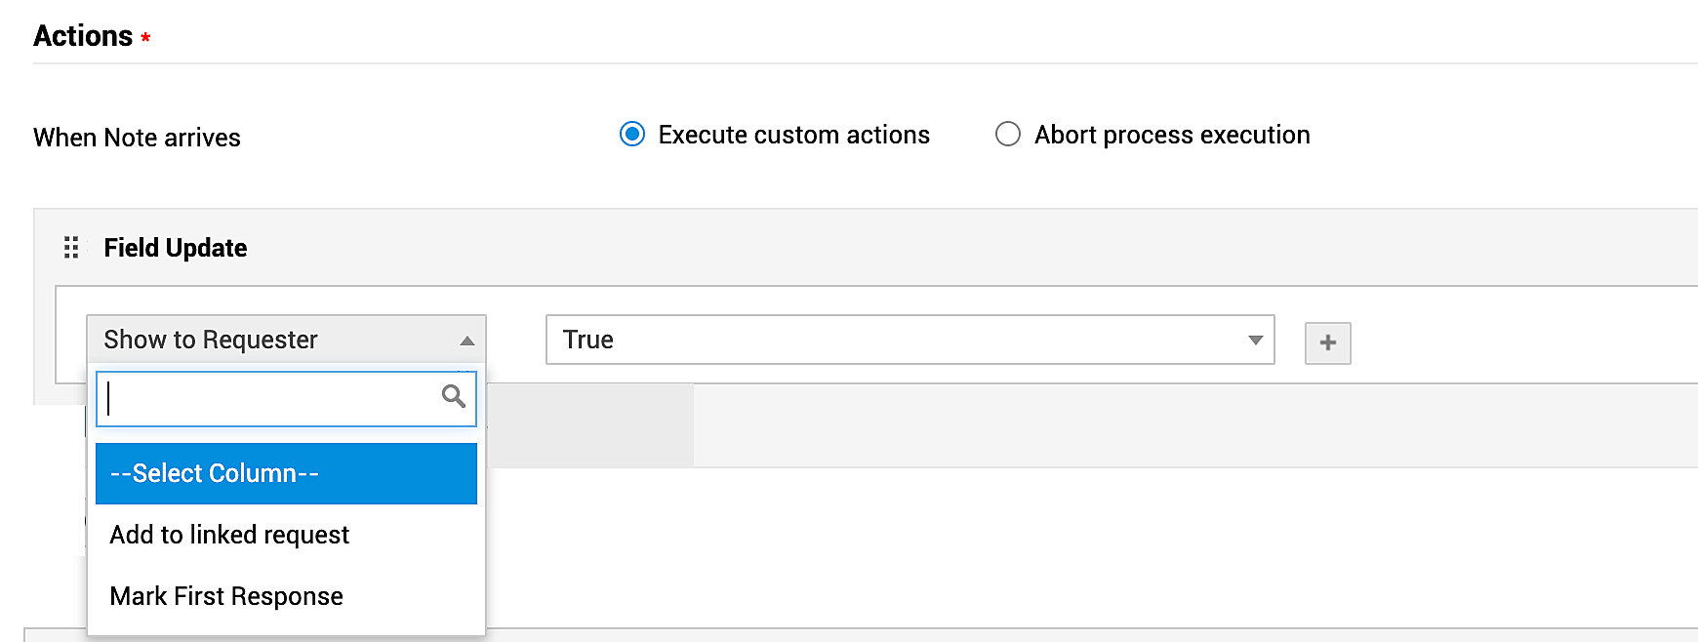Viewport: 1698px width, 642px height.
Task: Click the magnifier icon in search box
Action: click(453, 396)
